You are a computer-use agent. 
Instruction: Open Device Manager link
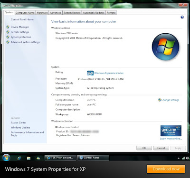point(20,27)
